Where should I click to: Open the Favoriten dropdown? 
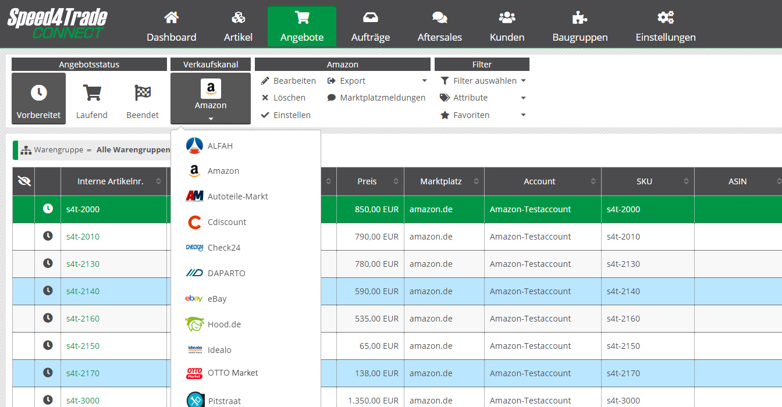[x=483, y=115]
